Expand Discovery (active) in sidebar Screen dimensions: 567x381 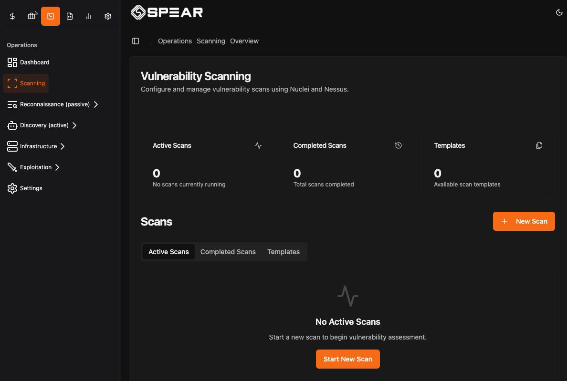[42, 125]
